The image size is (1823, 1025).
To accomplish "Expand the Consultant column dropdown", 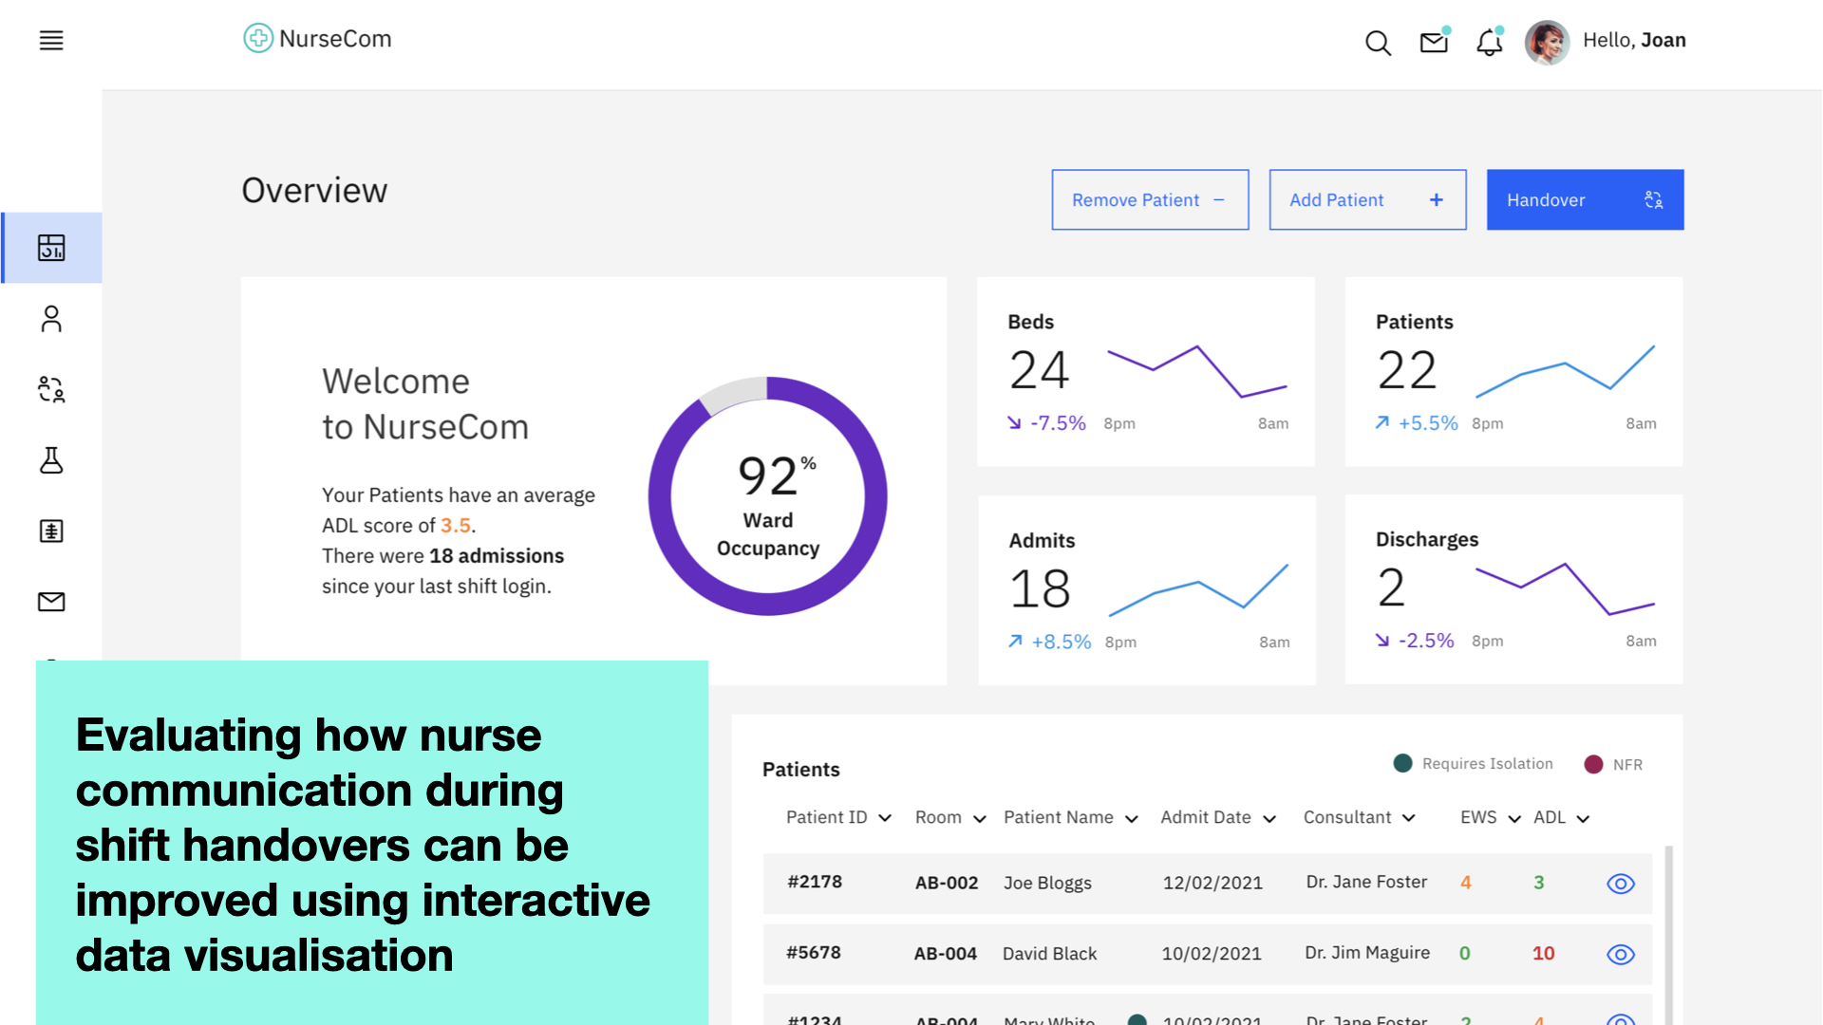I will click(x=1409, y=818).
